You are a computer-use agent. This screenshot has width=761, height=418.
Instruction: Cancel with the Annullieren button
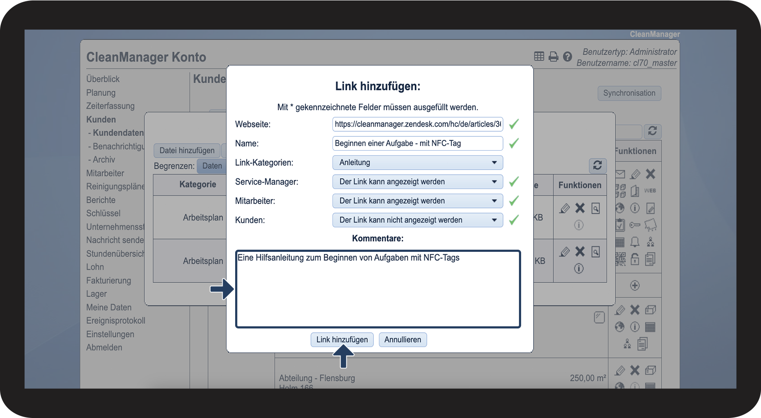tap(403, 340)
